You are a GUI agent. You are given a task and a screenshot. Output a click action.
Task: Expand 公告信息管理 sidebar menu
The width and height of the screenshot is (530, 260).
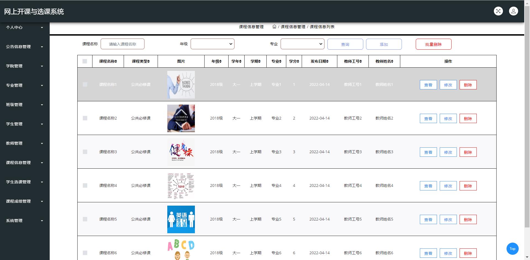25,47
